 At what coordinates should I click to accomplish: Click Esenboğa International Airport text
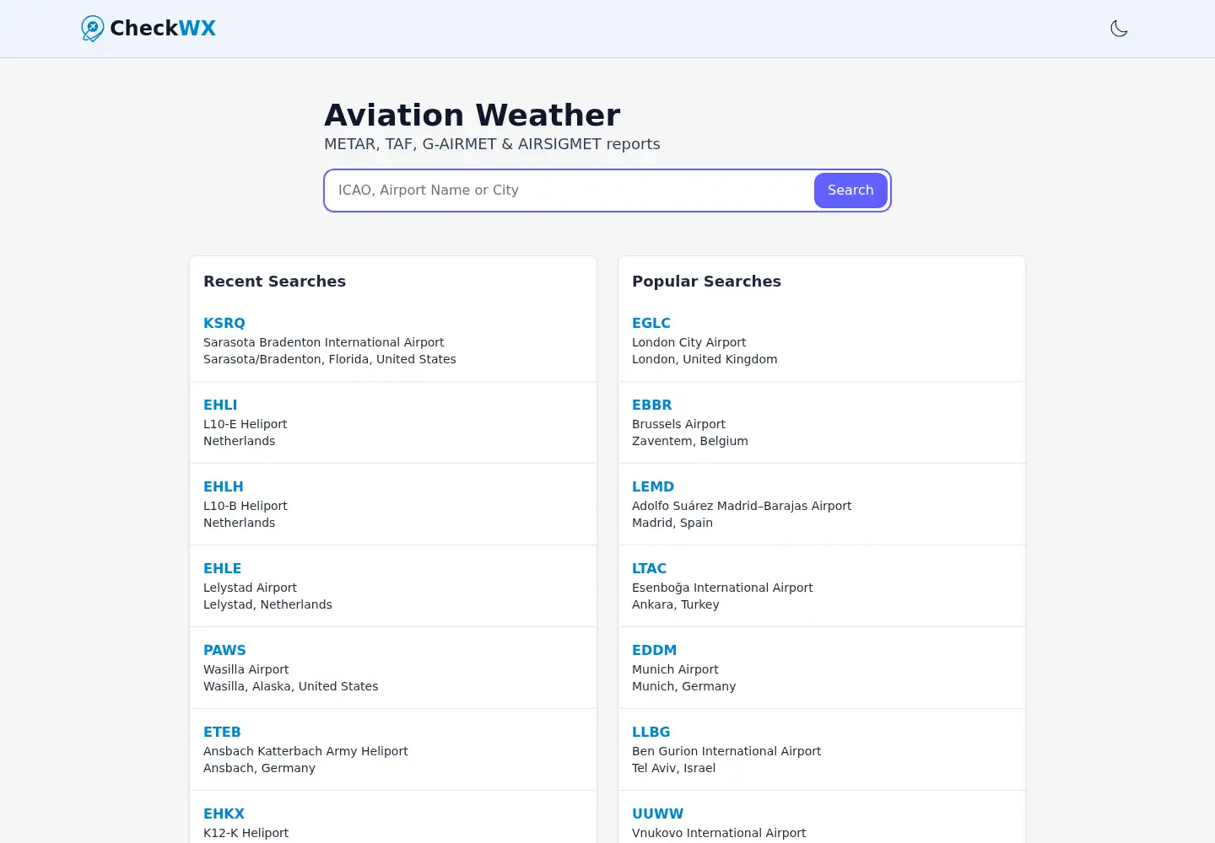(x=722, y=588)
